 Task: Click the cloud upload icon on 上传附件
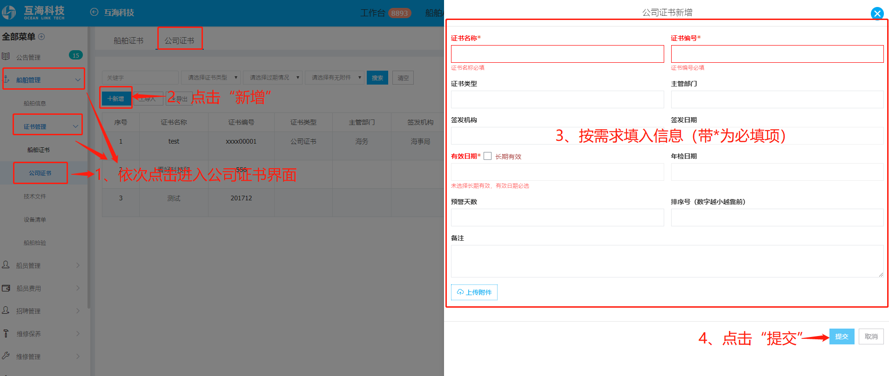click(460, 292)
